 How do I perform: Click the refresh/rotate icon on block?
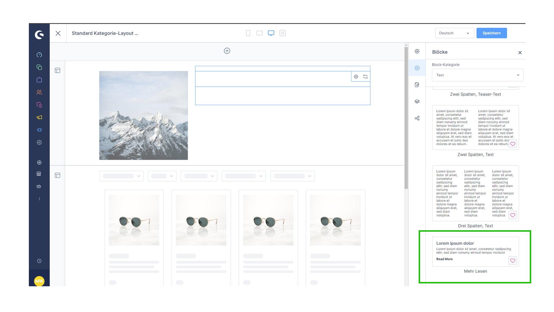tap(365, 77)
